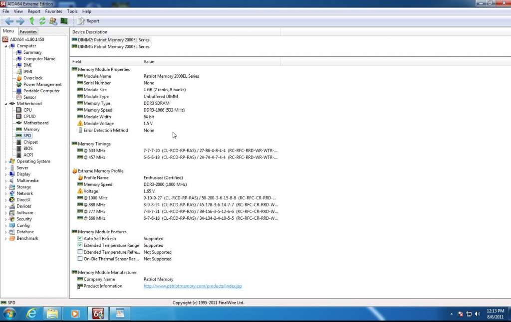The width and height of the screenshot is (511, 322).
Task: Collapse the Computer tree node
Action: coord(6,46)
